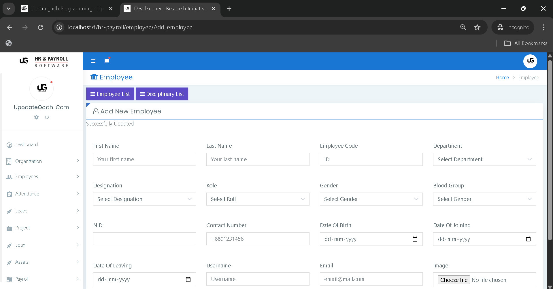Switch to the Updategadh Programming browser tab
This screenshot has width=553, height=289.
click(x=66, y=9)
